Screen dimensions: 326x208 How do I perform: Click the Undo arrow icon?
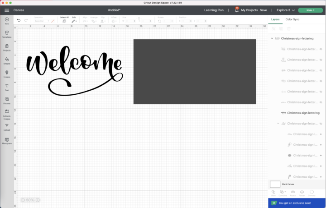pos(19,20)
